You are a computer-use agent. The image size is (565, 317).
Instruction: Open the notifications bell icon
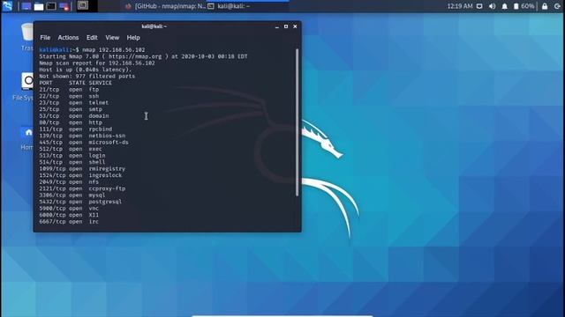point(504,6)
